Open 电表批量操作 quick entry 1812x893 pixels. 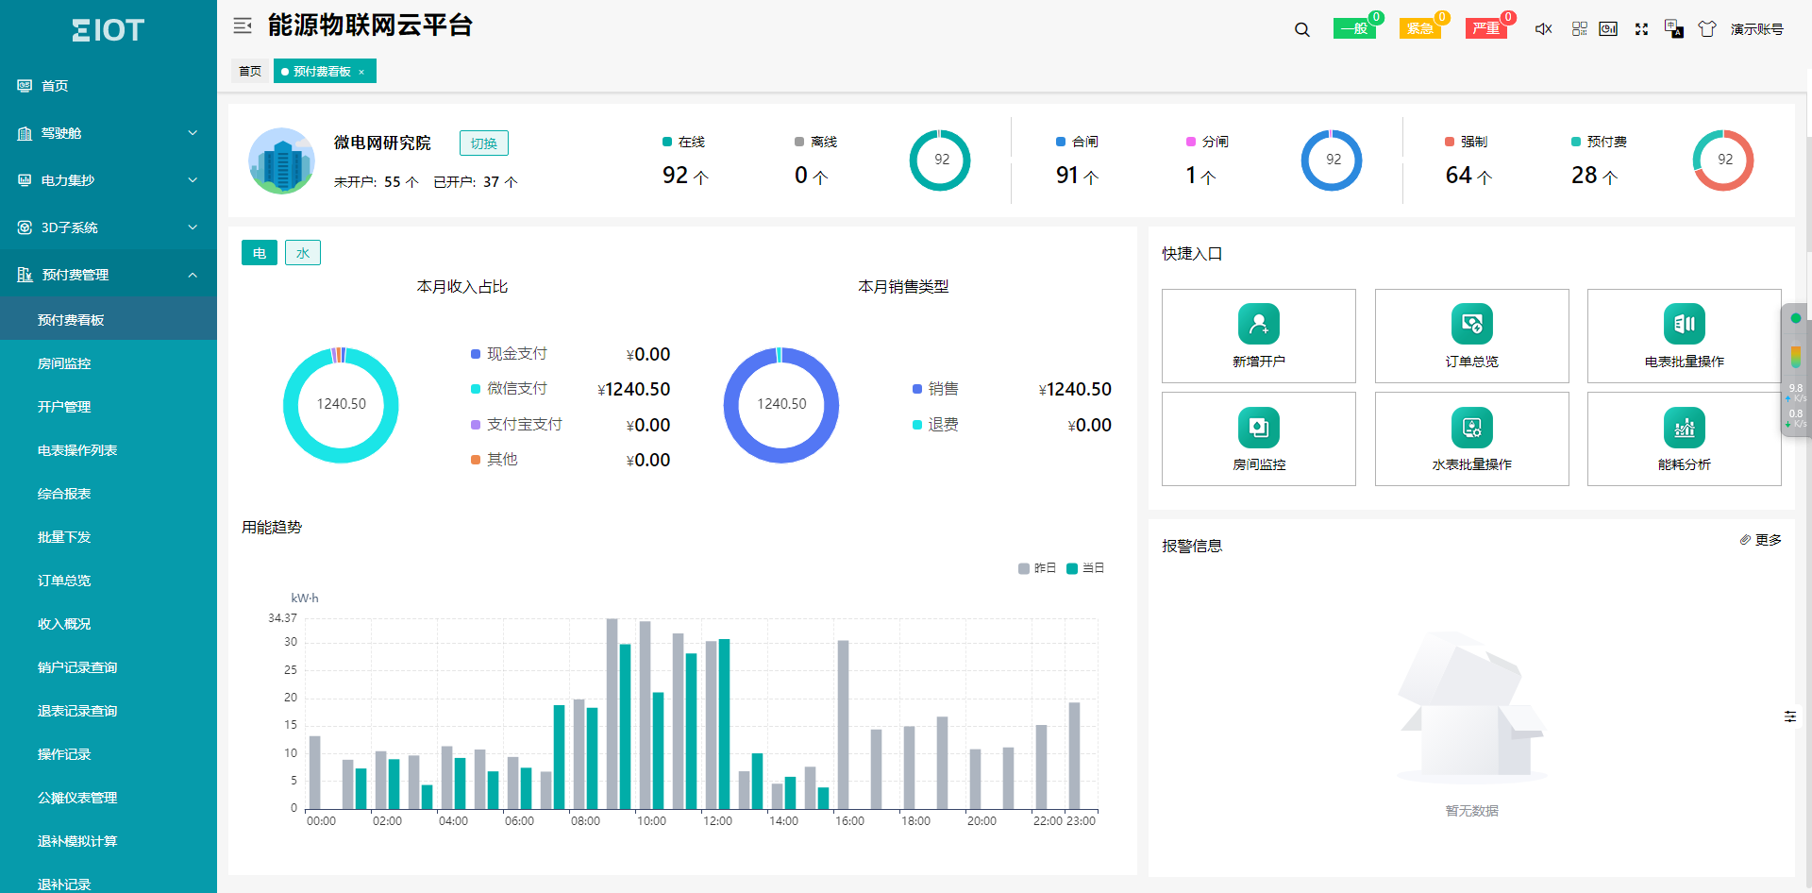[x=1684, y=336]
